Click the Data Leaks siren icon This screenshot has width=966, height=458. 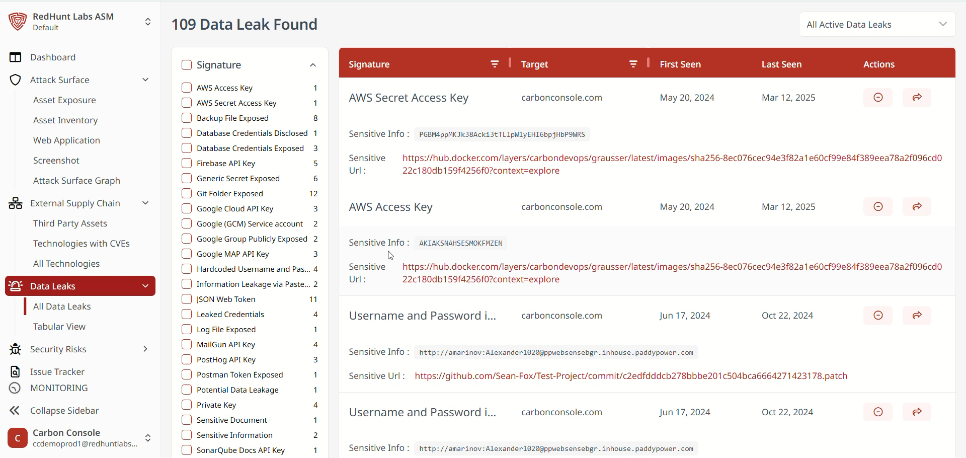click(x=16, y=286)
